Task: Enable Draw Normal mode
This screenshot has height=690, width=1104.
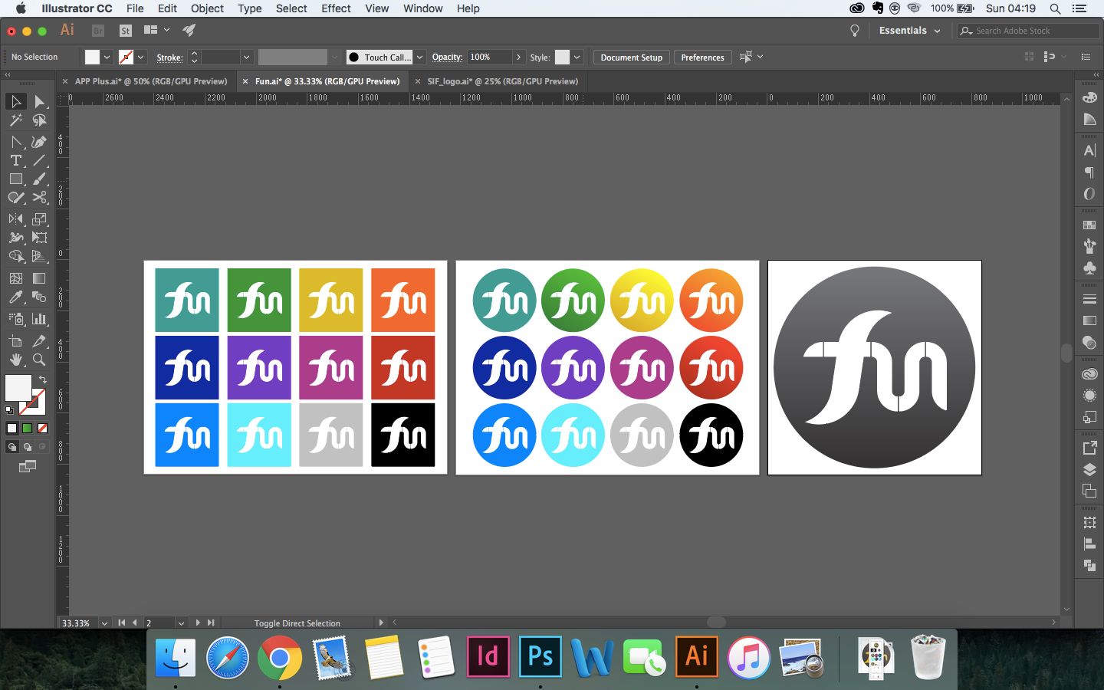Action: coord(11,447)
